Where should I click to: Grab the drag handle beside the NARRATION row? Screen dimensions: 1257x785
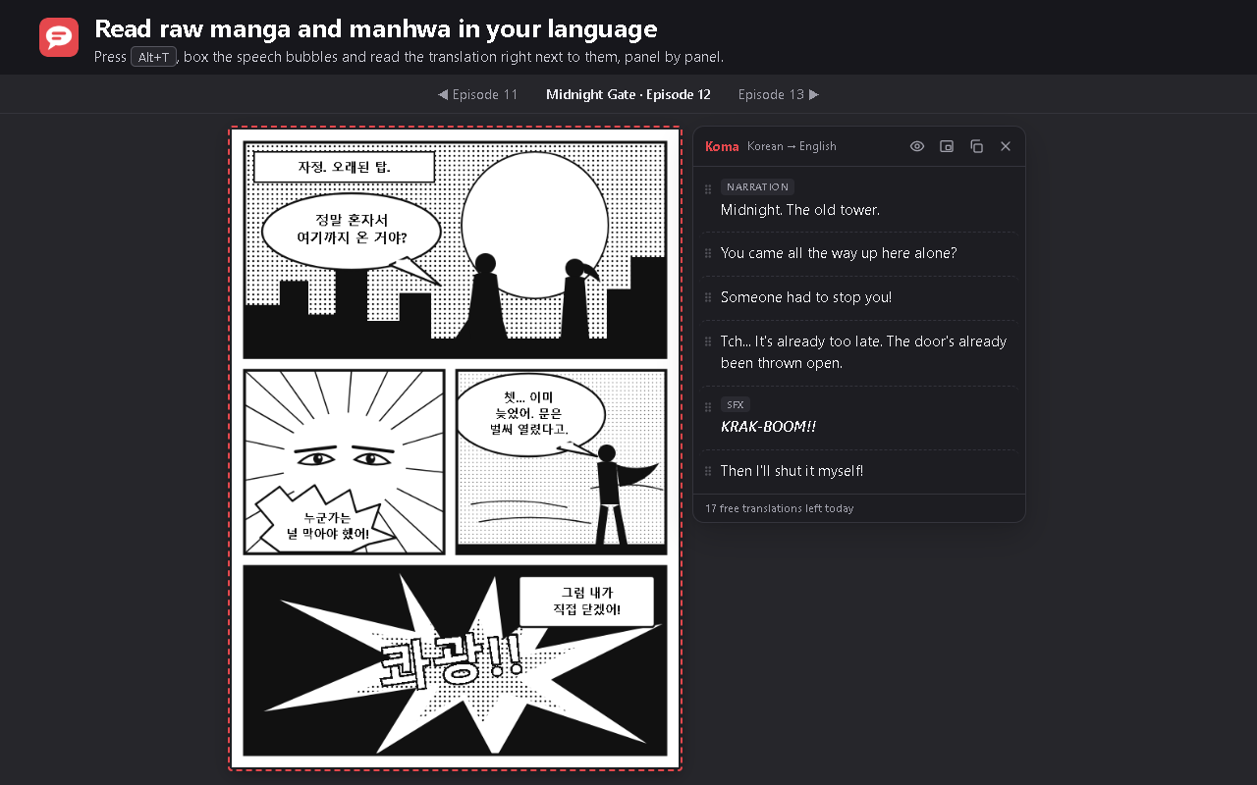[x=708, y=189]
